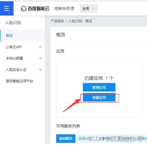Click the 人脸识别 - 概览 breadcrumb
Viewport: 147px width, 145px height.
[x=80, y=21]
